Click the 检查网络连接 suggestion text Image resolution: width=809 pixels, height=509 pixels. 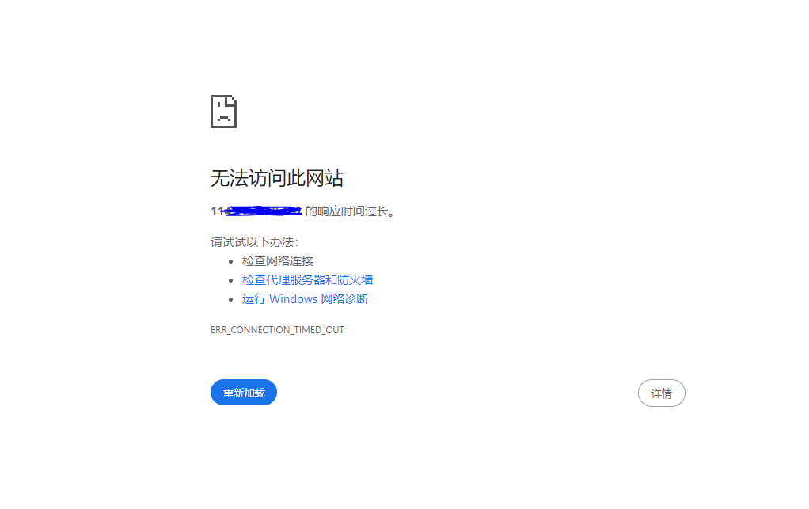coord(278,261)
